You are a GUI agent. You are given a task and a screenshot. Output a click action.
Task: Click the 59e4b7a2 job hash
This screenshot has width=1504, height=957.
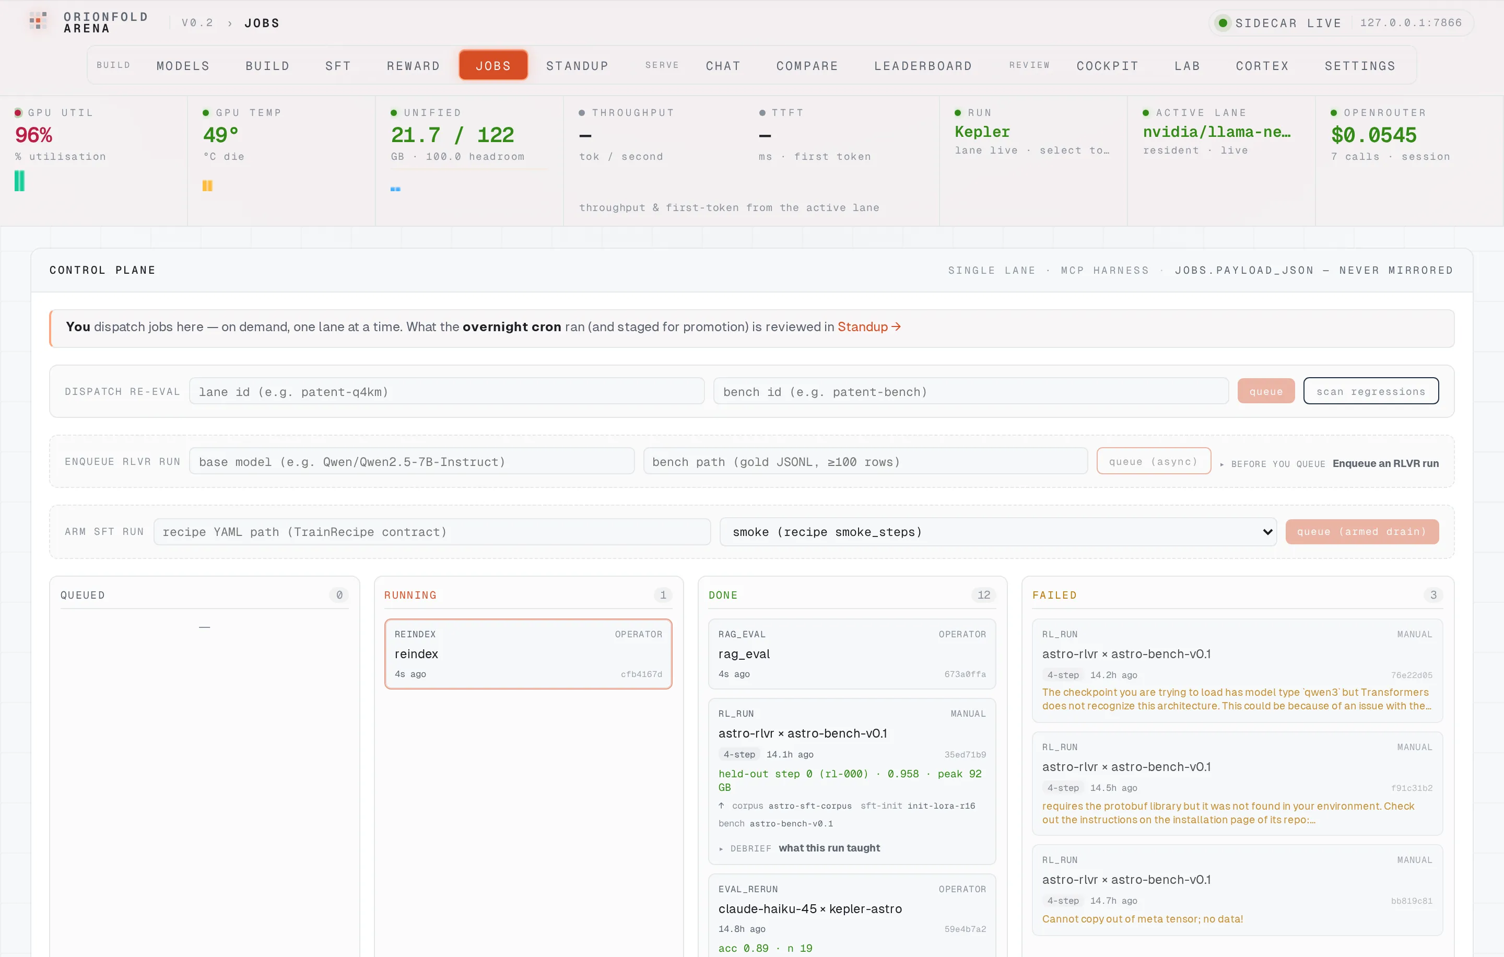pos(965,929)
